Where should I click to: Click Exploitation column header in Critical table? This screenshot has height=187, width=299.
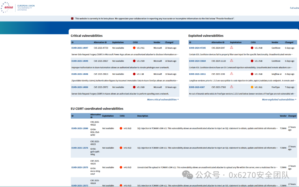[118, 42]
